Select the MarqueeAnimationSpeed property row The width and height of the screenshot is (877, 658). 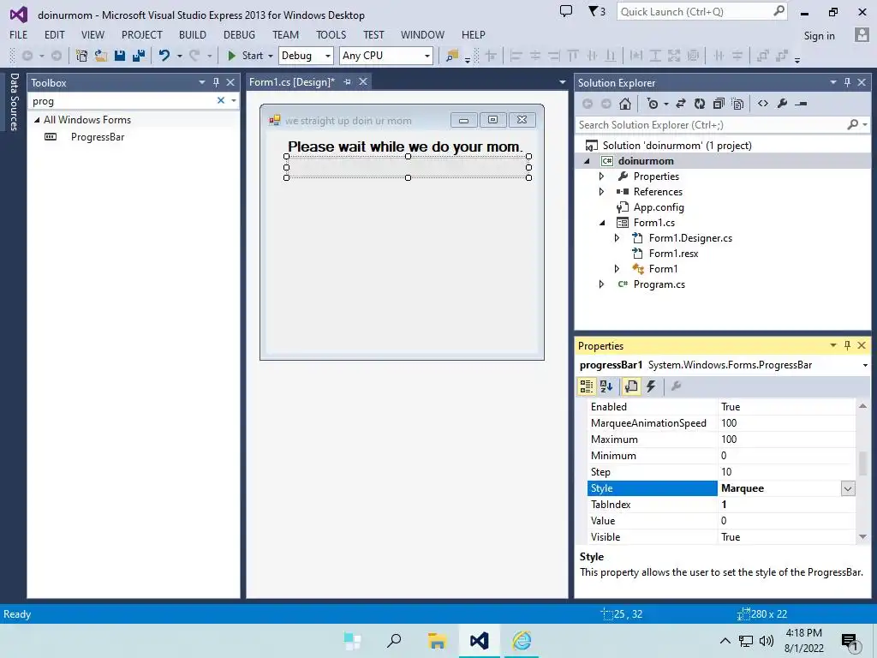[721, 423]
